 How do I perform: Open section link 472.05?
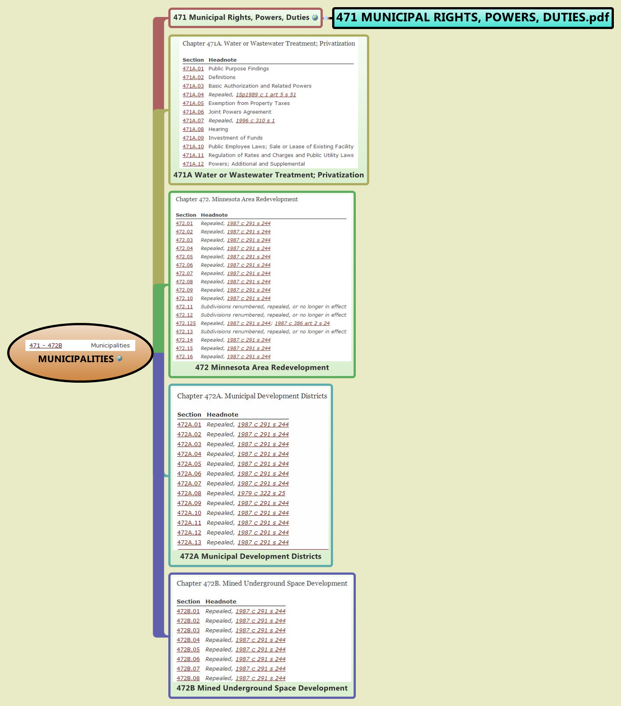click(x=184, y=257)
